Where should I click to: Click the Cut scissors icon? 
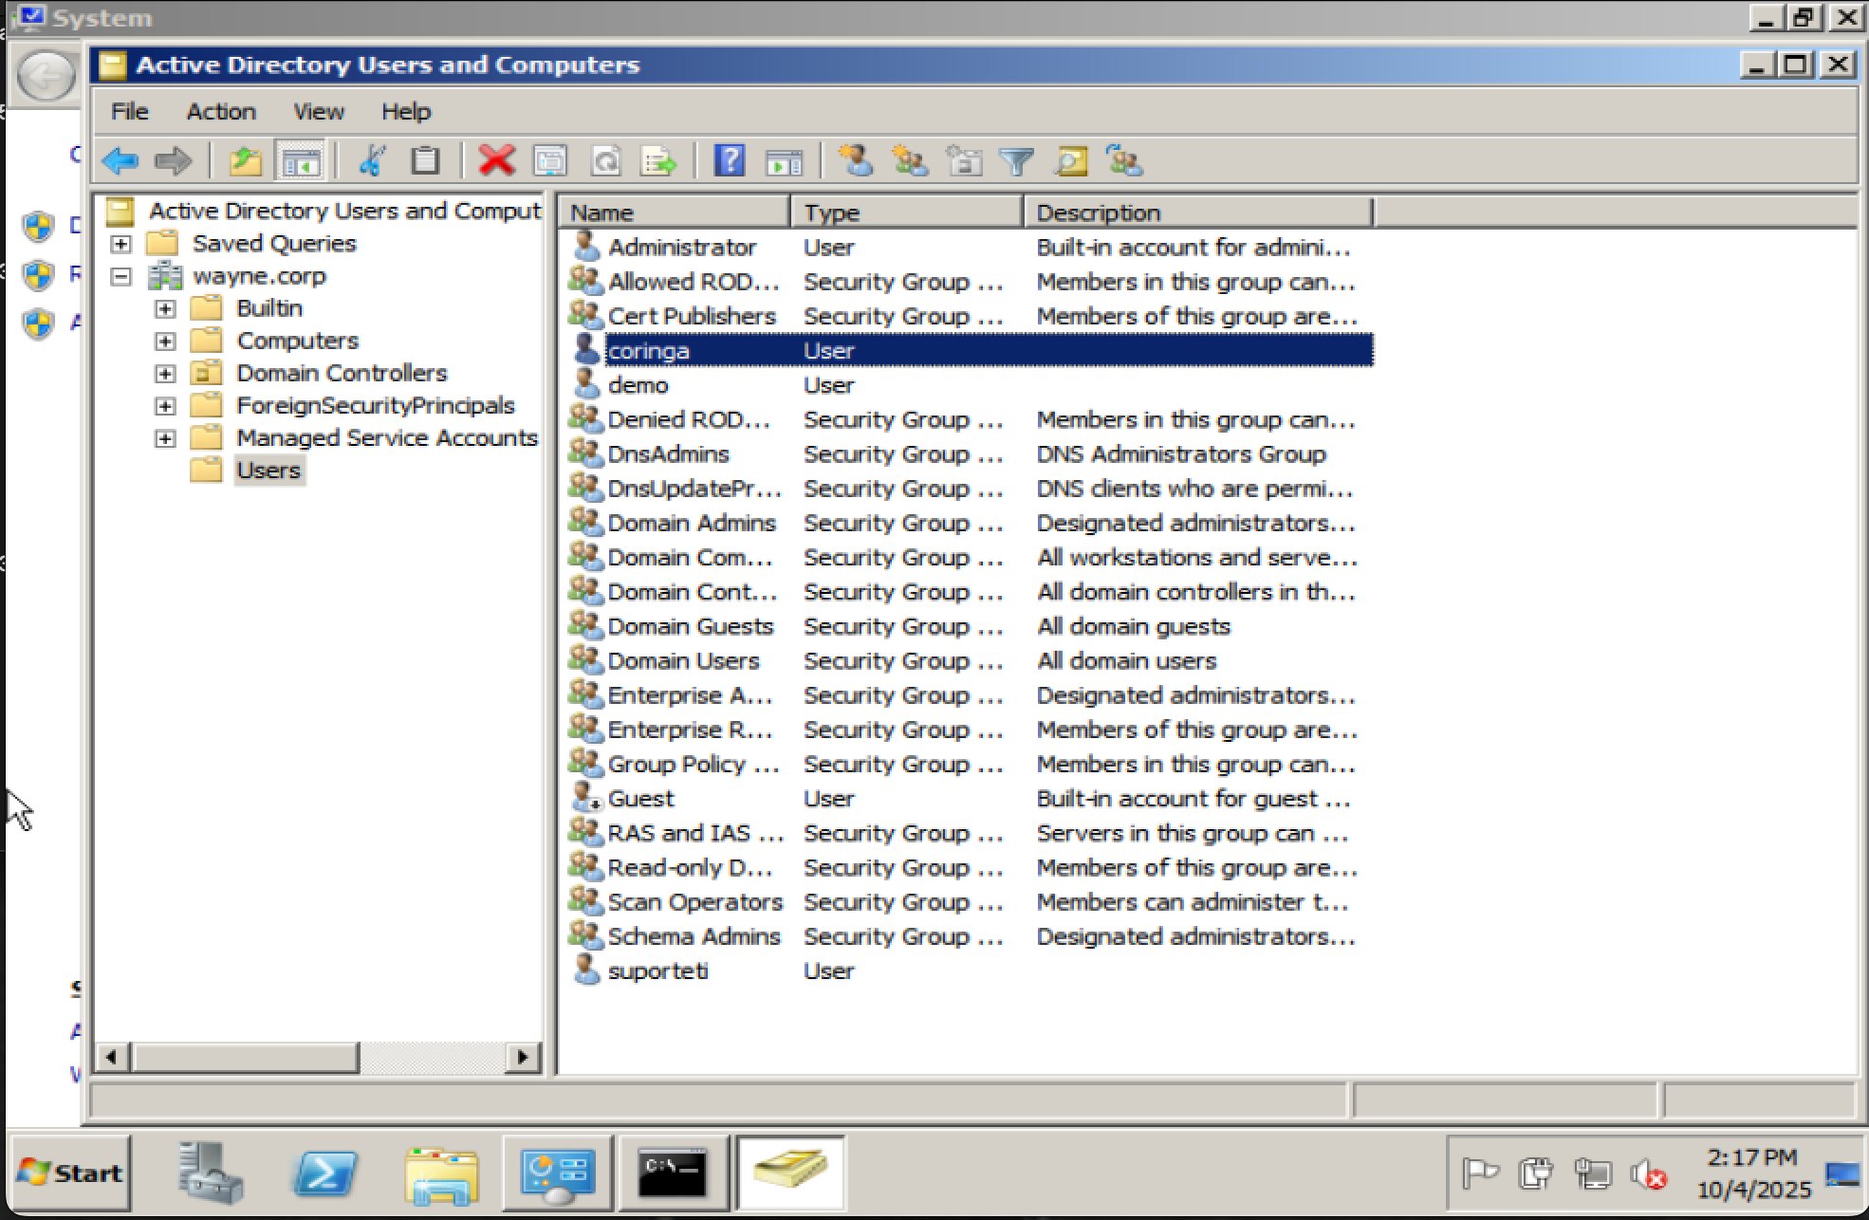(x=371, y=161)
